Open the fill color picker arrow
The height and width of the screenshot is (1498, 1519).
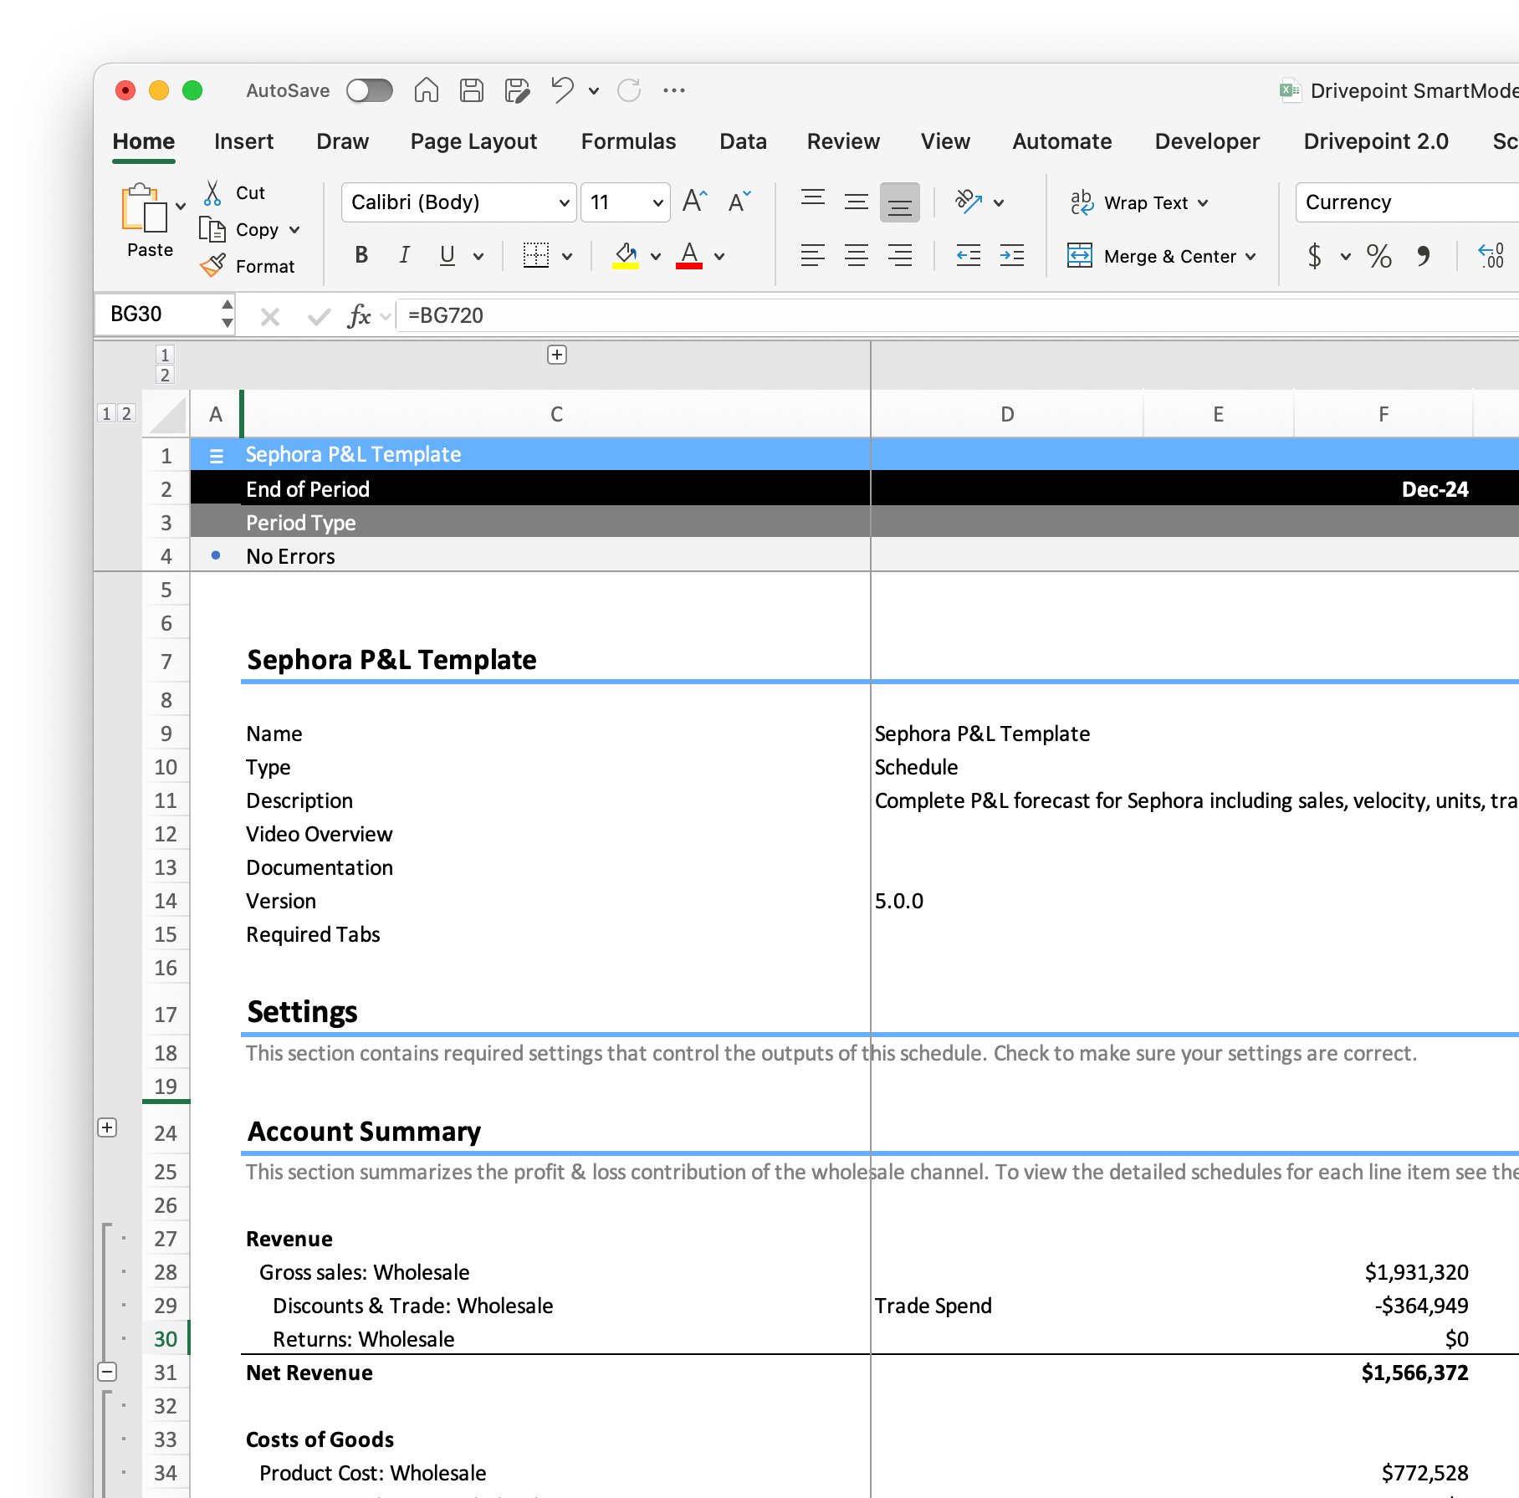coord(656,256)
